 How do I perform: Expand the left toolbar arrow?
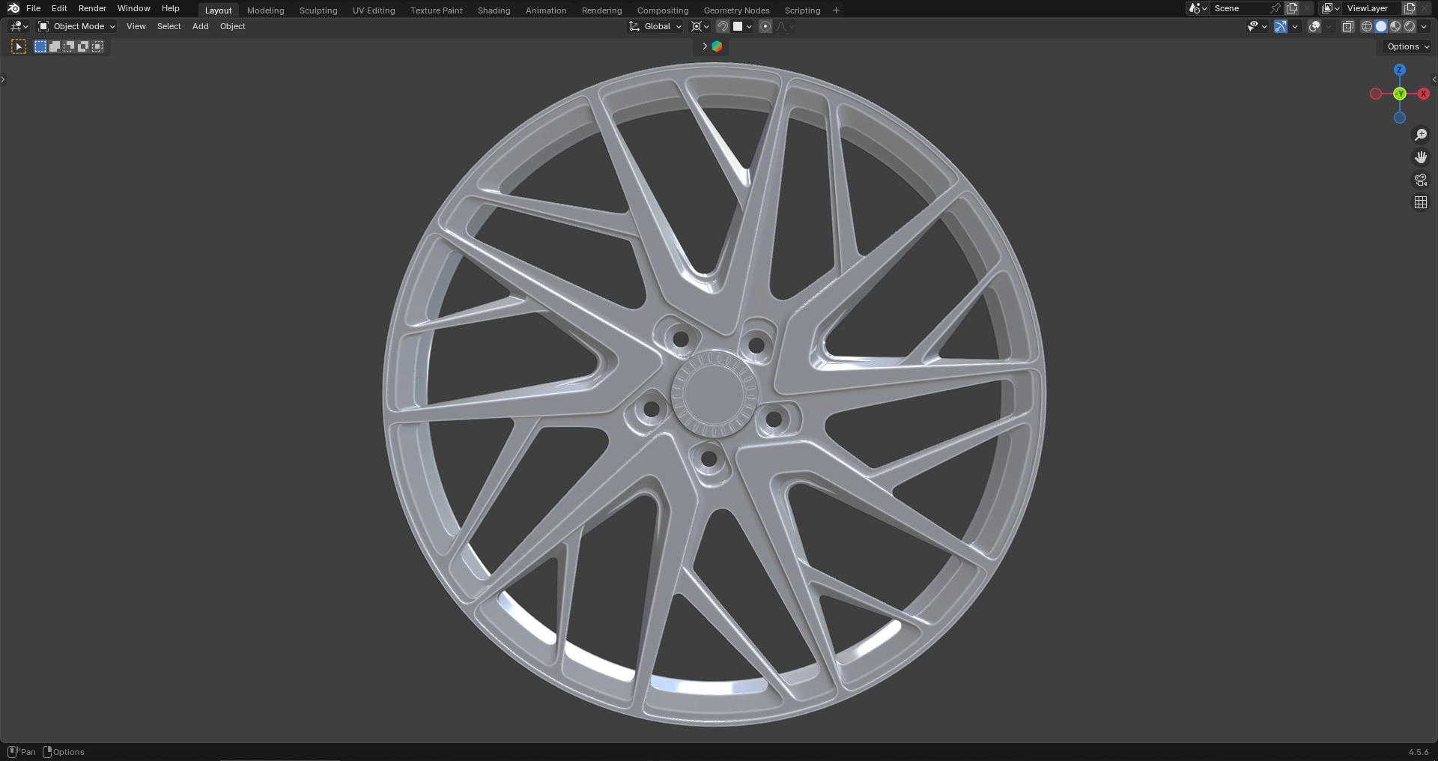3,79
